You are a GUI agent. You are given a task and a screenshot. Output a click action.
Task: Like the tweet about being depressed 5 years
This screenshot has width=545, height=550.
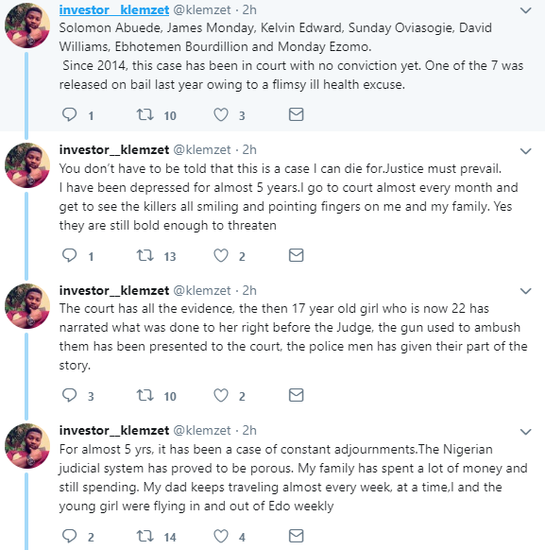[221, 255]
